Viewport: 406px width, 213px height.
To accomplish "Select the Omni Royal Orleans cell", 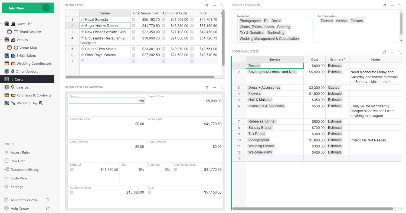I will click(105, 55).
